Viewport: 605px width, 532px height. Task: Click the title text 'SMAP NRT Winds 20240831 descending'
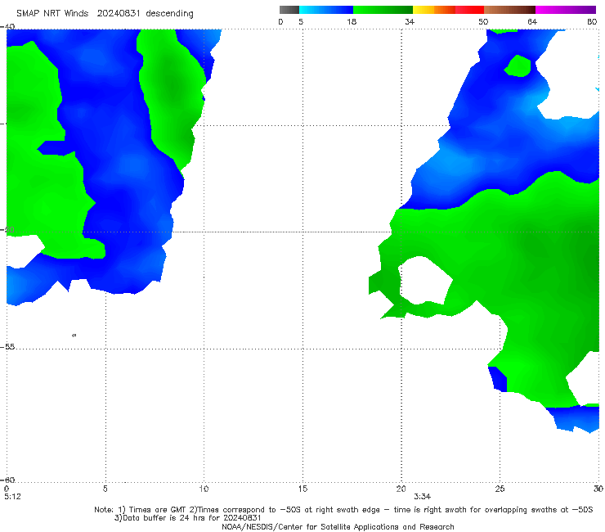coord(105,14)
